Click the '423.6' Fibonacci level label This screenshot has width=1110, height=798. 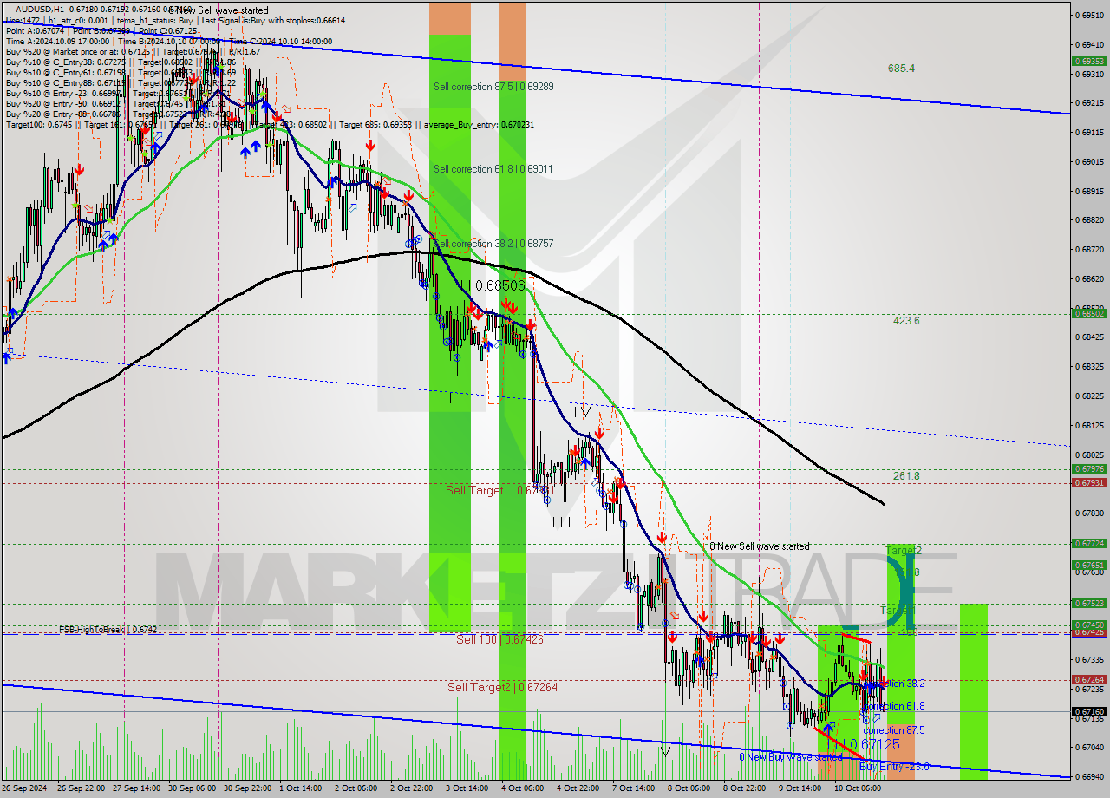pyautogui.click(x=906, y=321)
